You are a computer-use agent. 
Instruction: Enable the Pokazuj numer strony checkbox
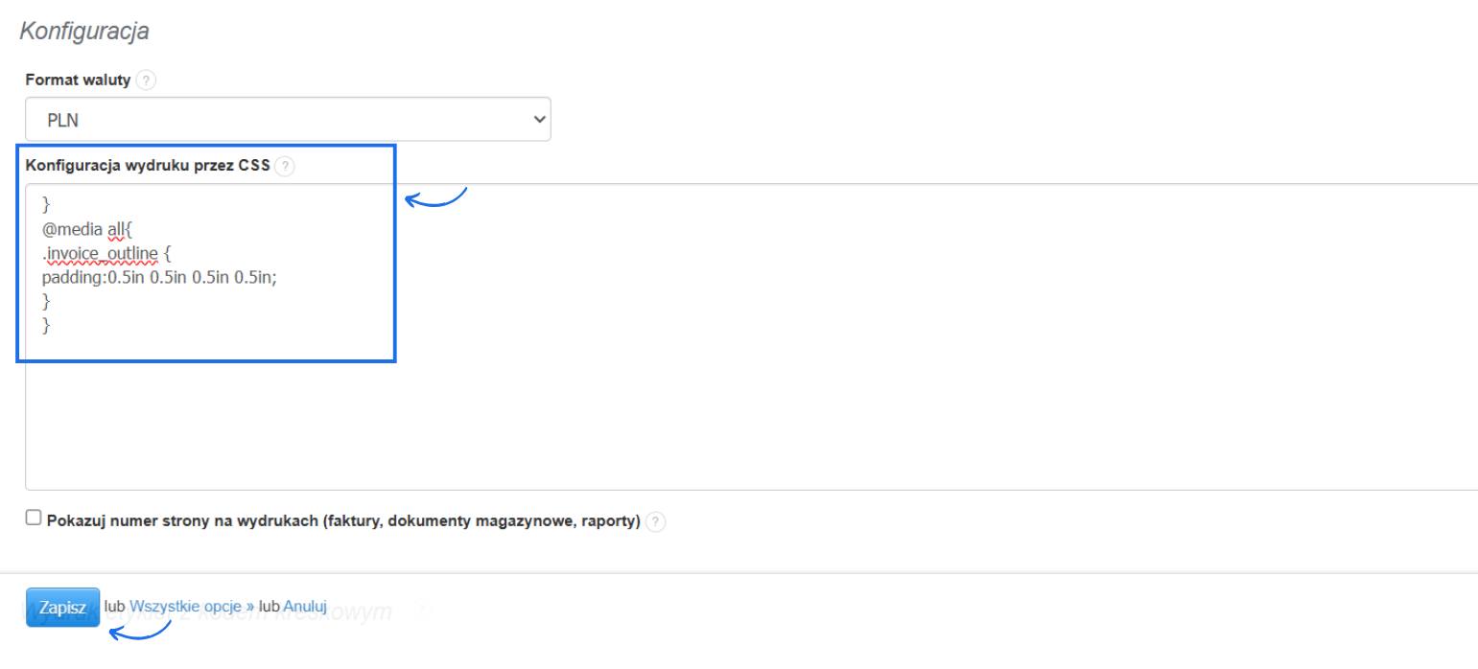point(35,519)
